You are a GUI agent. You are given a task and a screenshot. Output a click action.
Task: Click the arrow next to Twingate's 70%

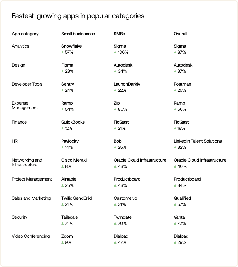115,223
